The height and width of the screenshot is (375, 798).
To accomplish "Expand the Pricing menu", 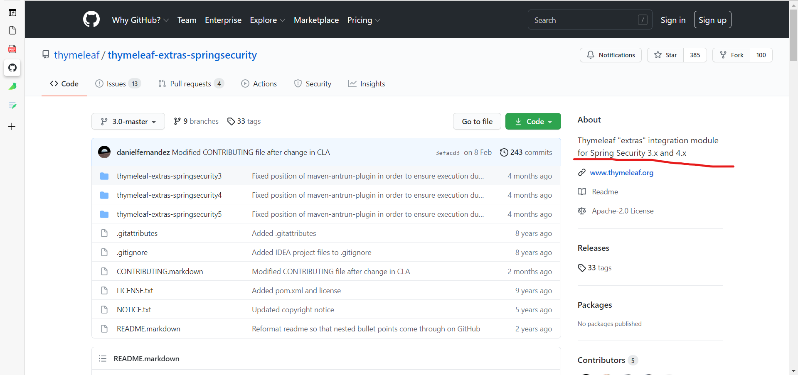I will tap(364, 20).
